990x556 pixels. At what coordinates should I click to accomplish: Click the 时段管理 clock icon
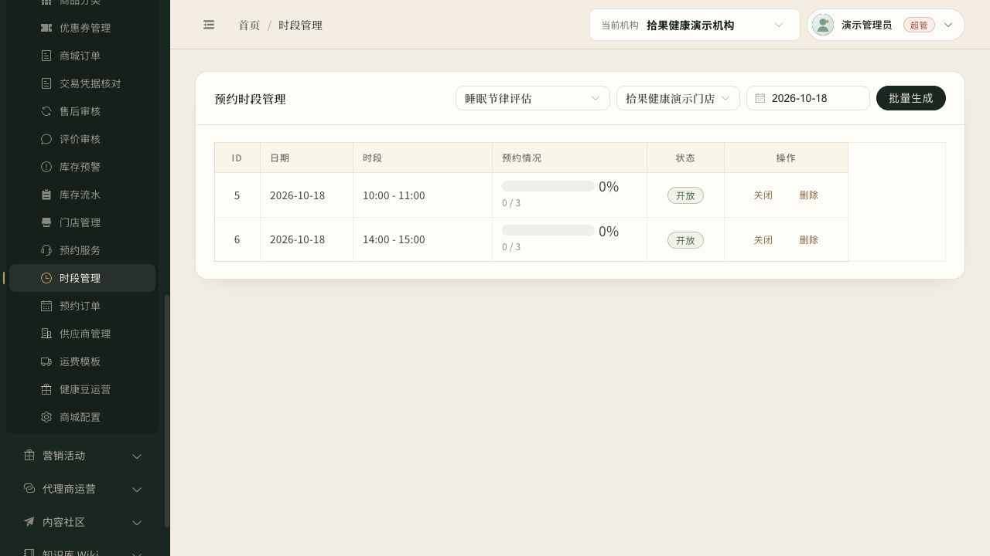tap(46, 278)
